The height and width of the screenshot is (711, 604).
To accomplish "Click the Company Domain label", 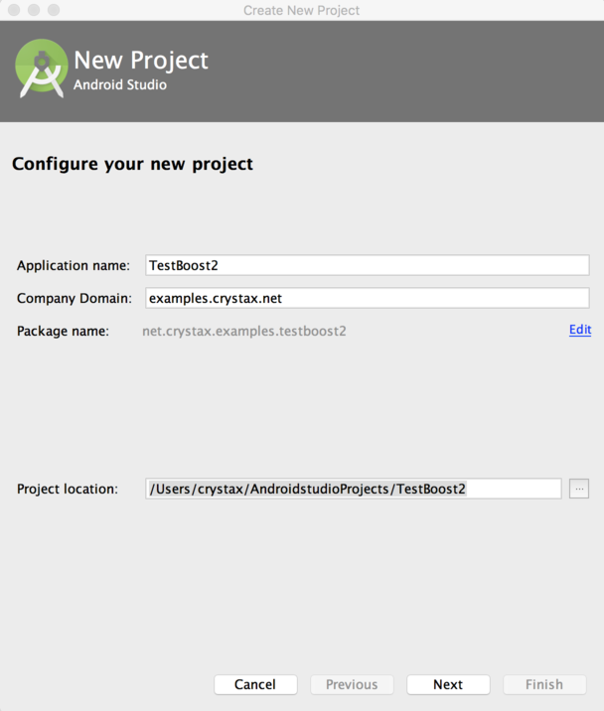I will [75, 298].
